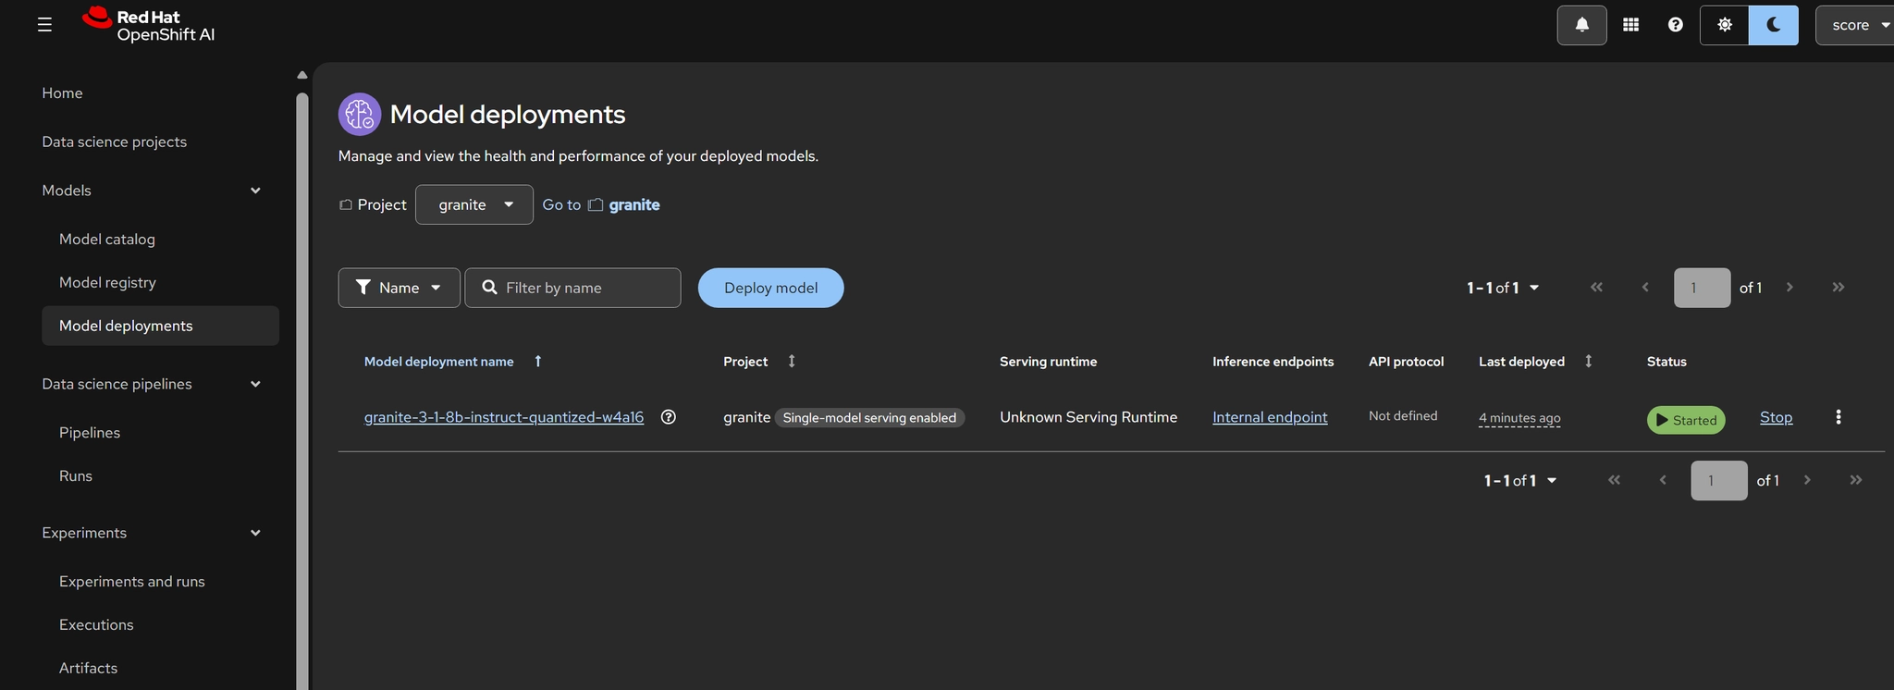
Task: Show help info beside the deployment name
Action: (x=669, y=417)
